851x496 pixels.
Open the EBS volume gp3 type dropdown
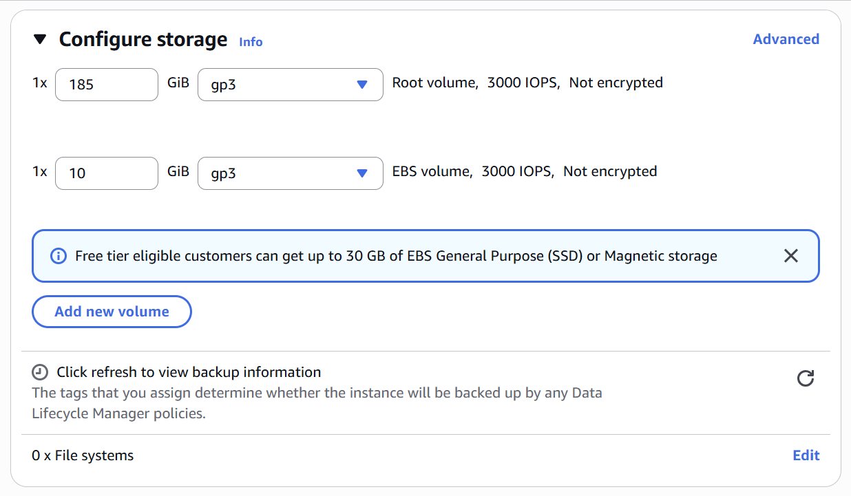290,173
